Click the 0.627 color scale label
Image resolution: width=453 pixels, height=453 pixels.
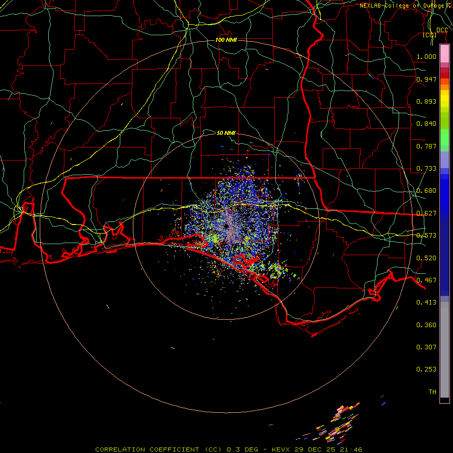click(426, 213)
